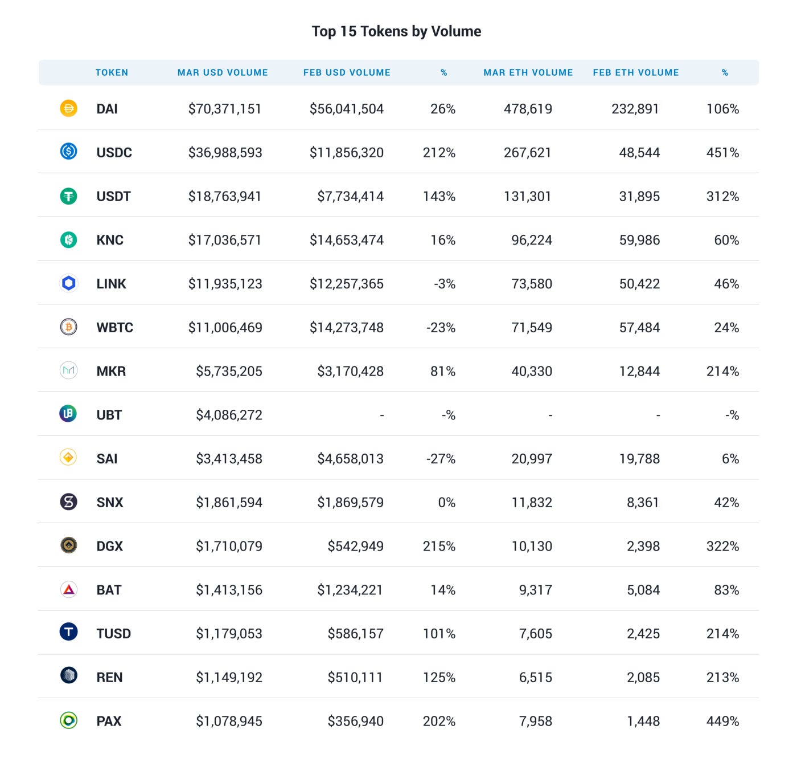Screen dimensions: 797x762
Task: Sort by MAR USD VOLUME column header
Action: [x=223, y=72]
